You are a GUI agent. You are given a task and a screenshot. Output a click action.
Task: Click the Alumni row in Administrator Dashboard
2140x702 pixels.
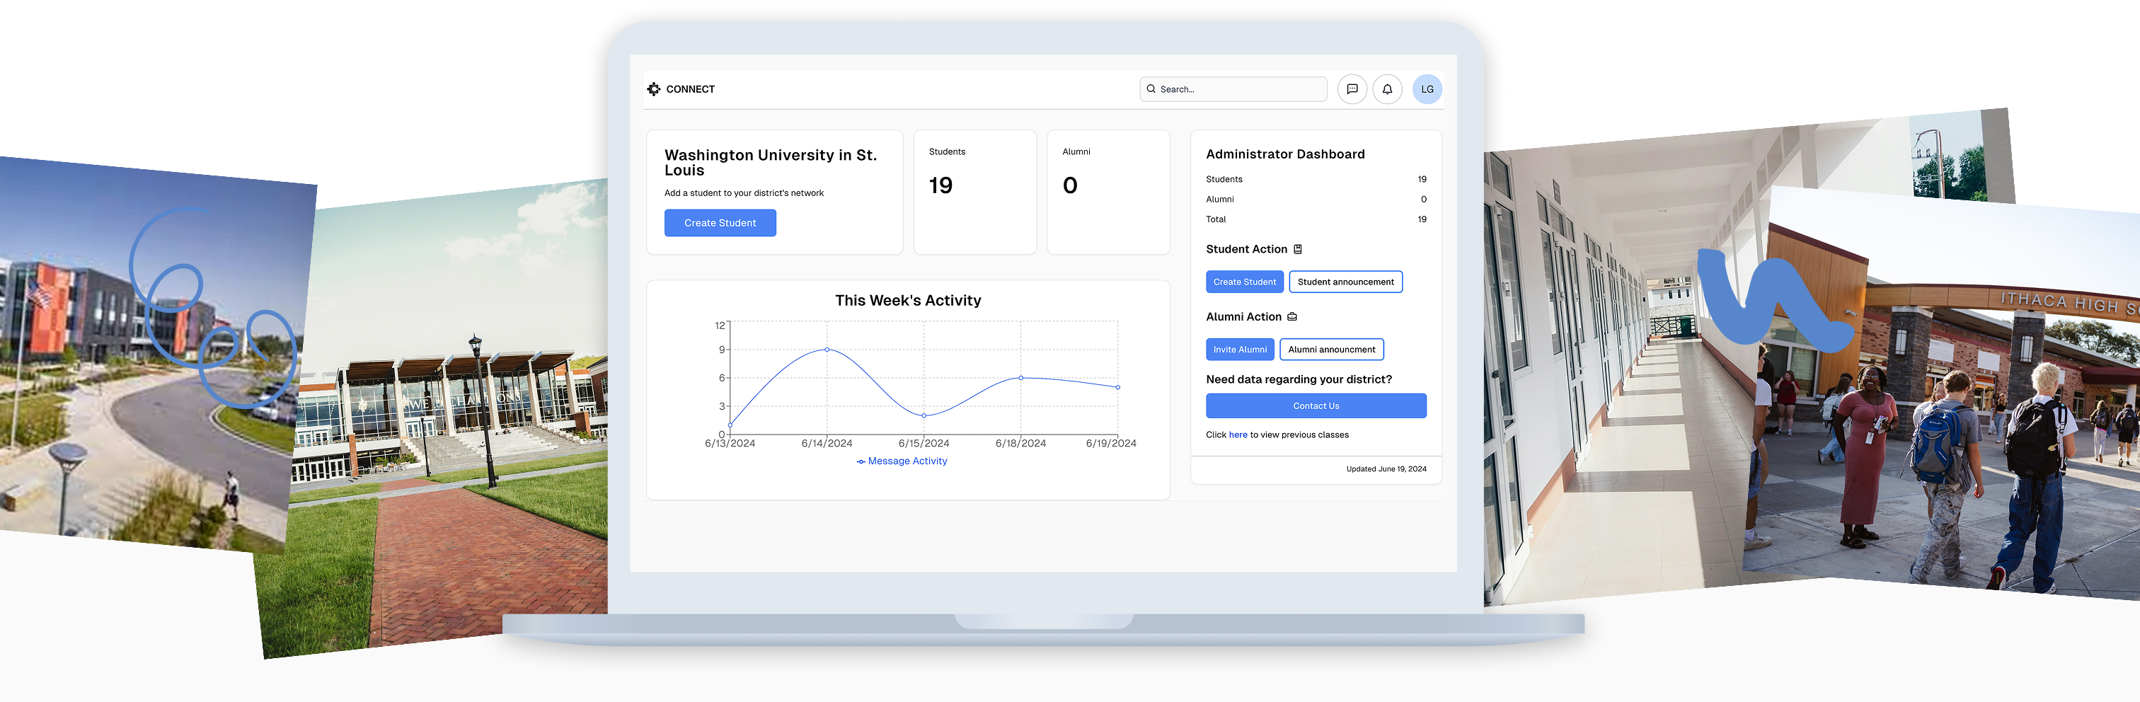(x=1316, y=200)
